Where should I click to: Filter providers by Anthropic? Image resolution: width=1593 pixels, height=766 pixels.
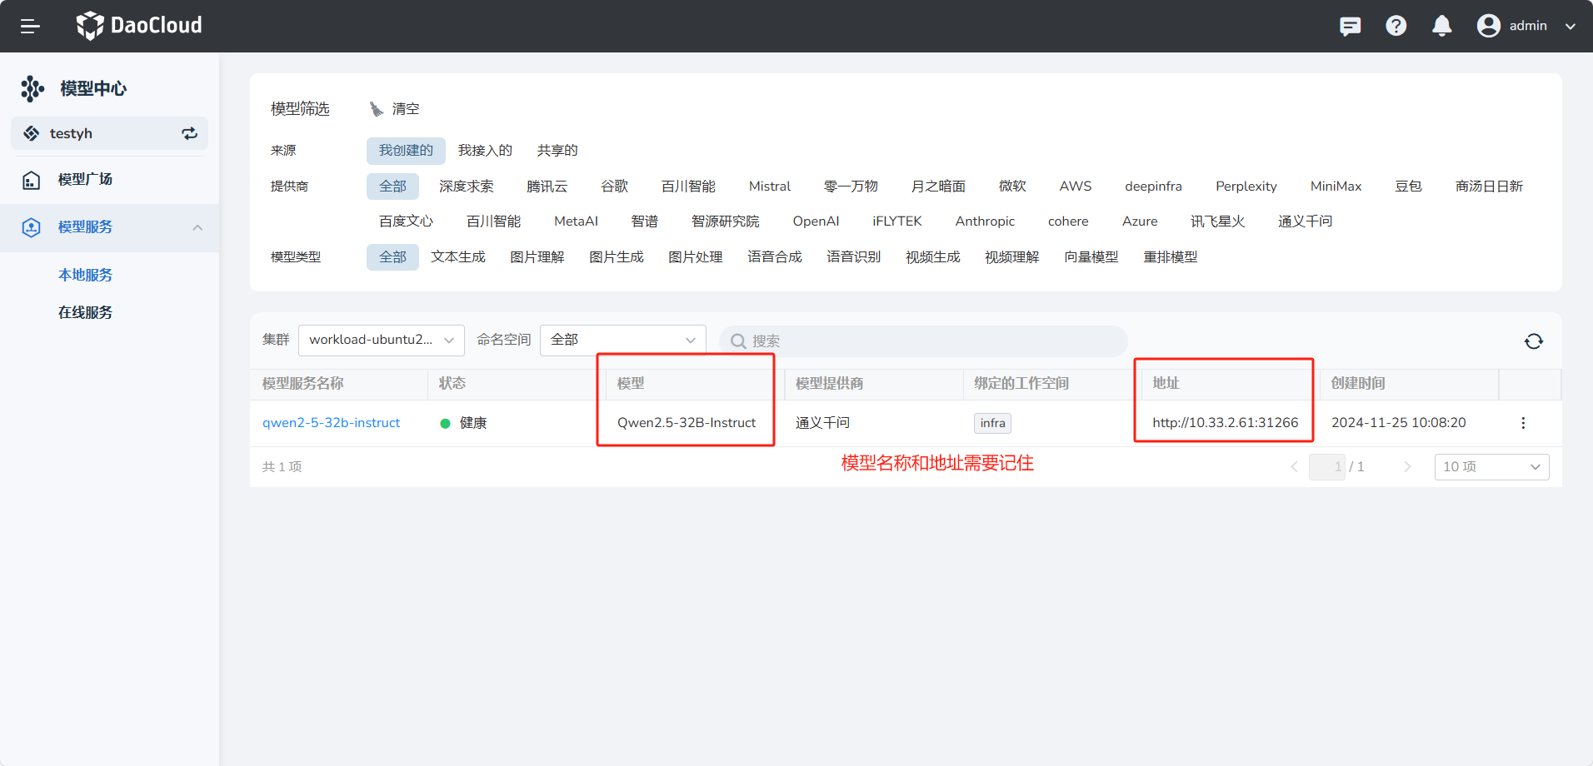pyautogui.click(x=985, y=221)
